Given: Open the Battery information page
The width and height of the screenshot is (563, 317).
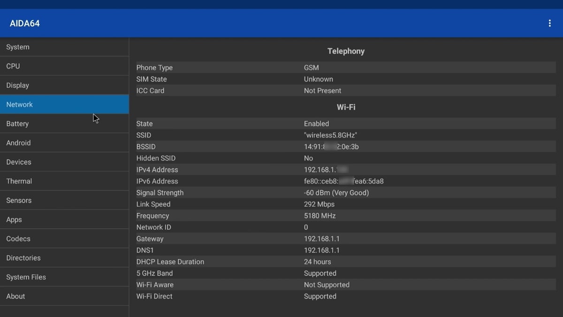Looking at the screenshot, I should (x=64, y=124).
